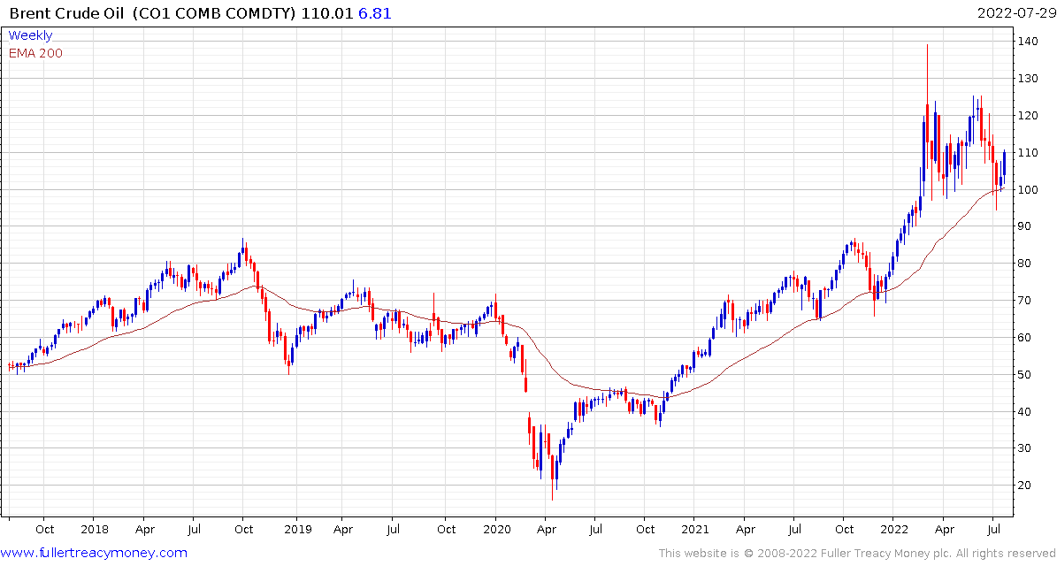Viewport: 1057px width, 566px height.
Task: Click the March 2022 spike candle near 140
Action: click(x=928, y=121)
